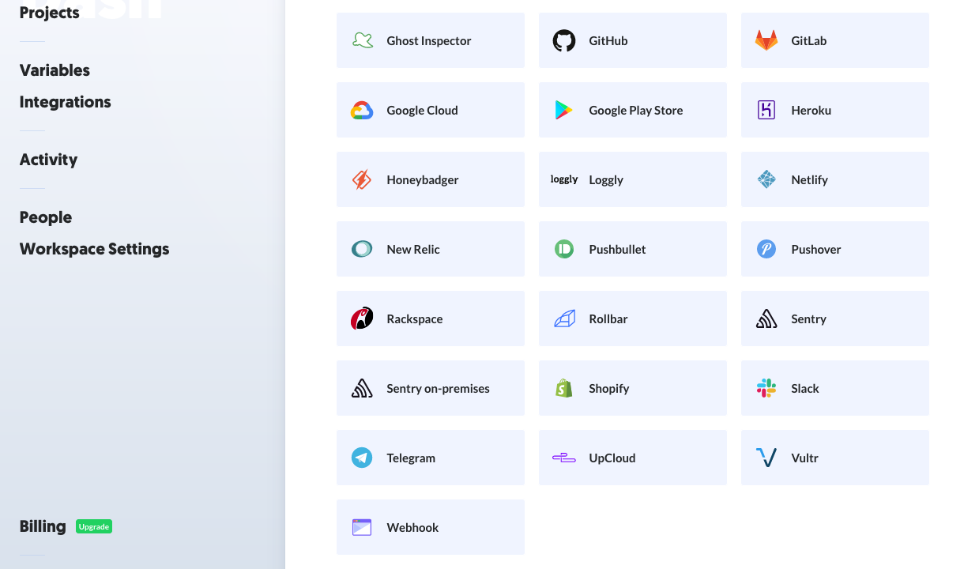The height and width of the screenshot is (569, 964).
Task: Click the Shopify bag icon
Action: pyautogui.click(x=564, y=388)
